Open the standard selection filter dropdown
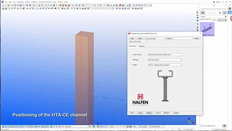 tap(76, 126)
